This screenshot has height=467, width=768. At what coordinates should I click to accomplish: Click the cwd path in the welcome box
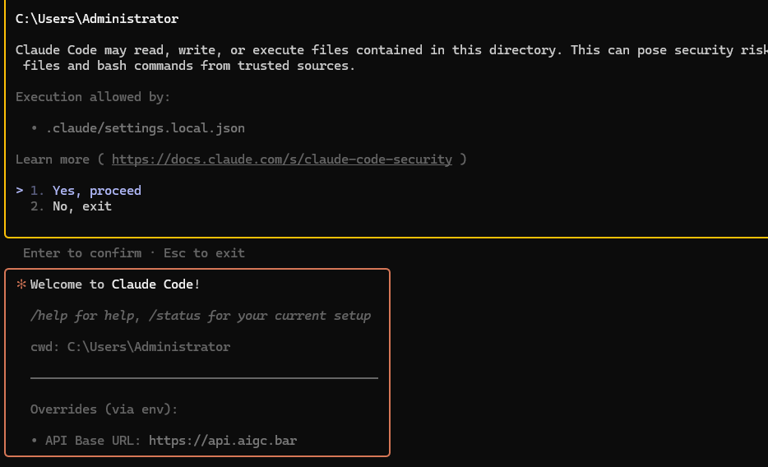[149, 347]
